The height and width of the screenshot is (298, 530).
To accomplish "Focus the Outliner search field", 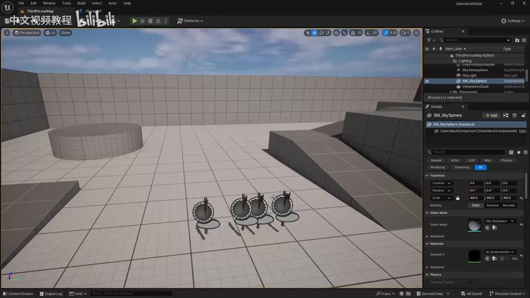I will tap(475, 40).
